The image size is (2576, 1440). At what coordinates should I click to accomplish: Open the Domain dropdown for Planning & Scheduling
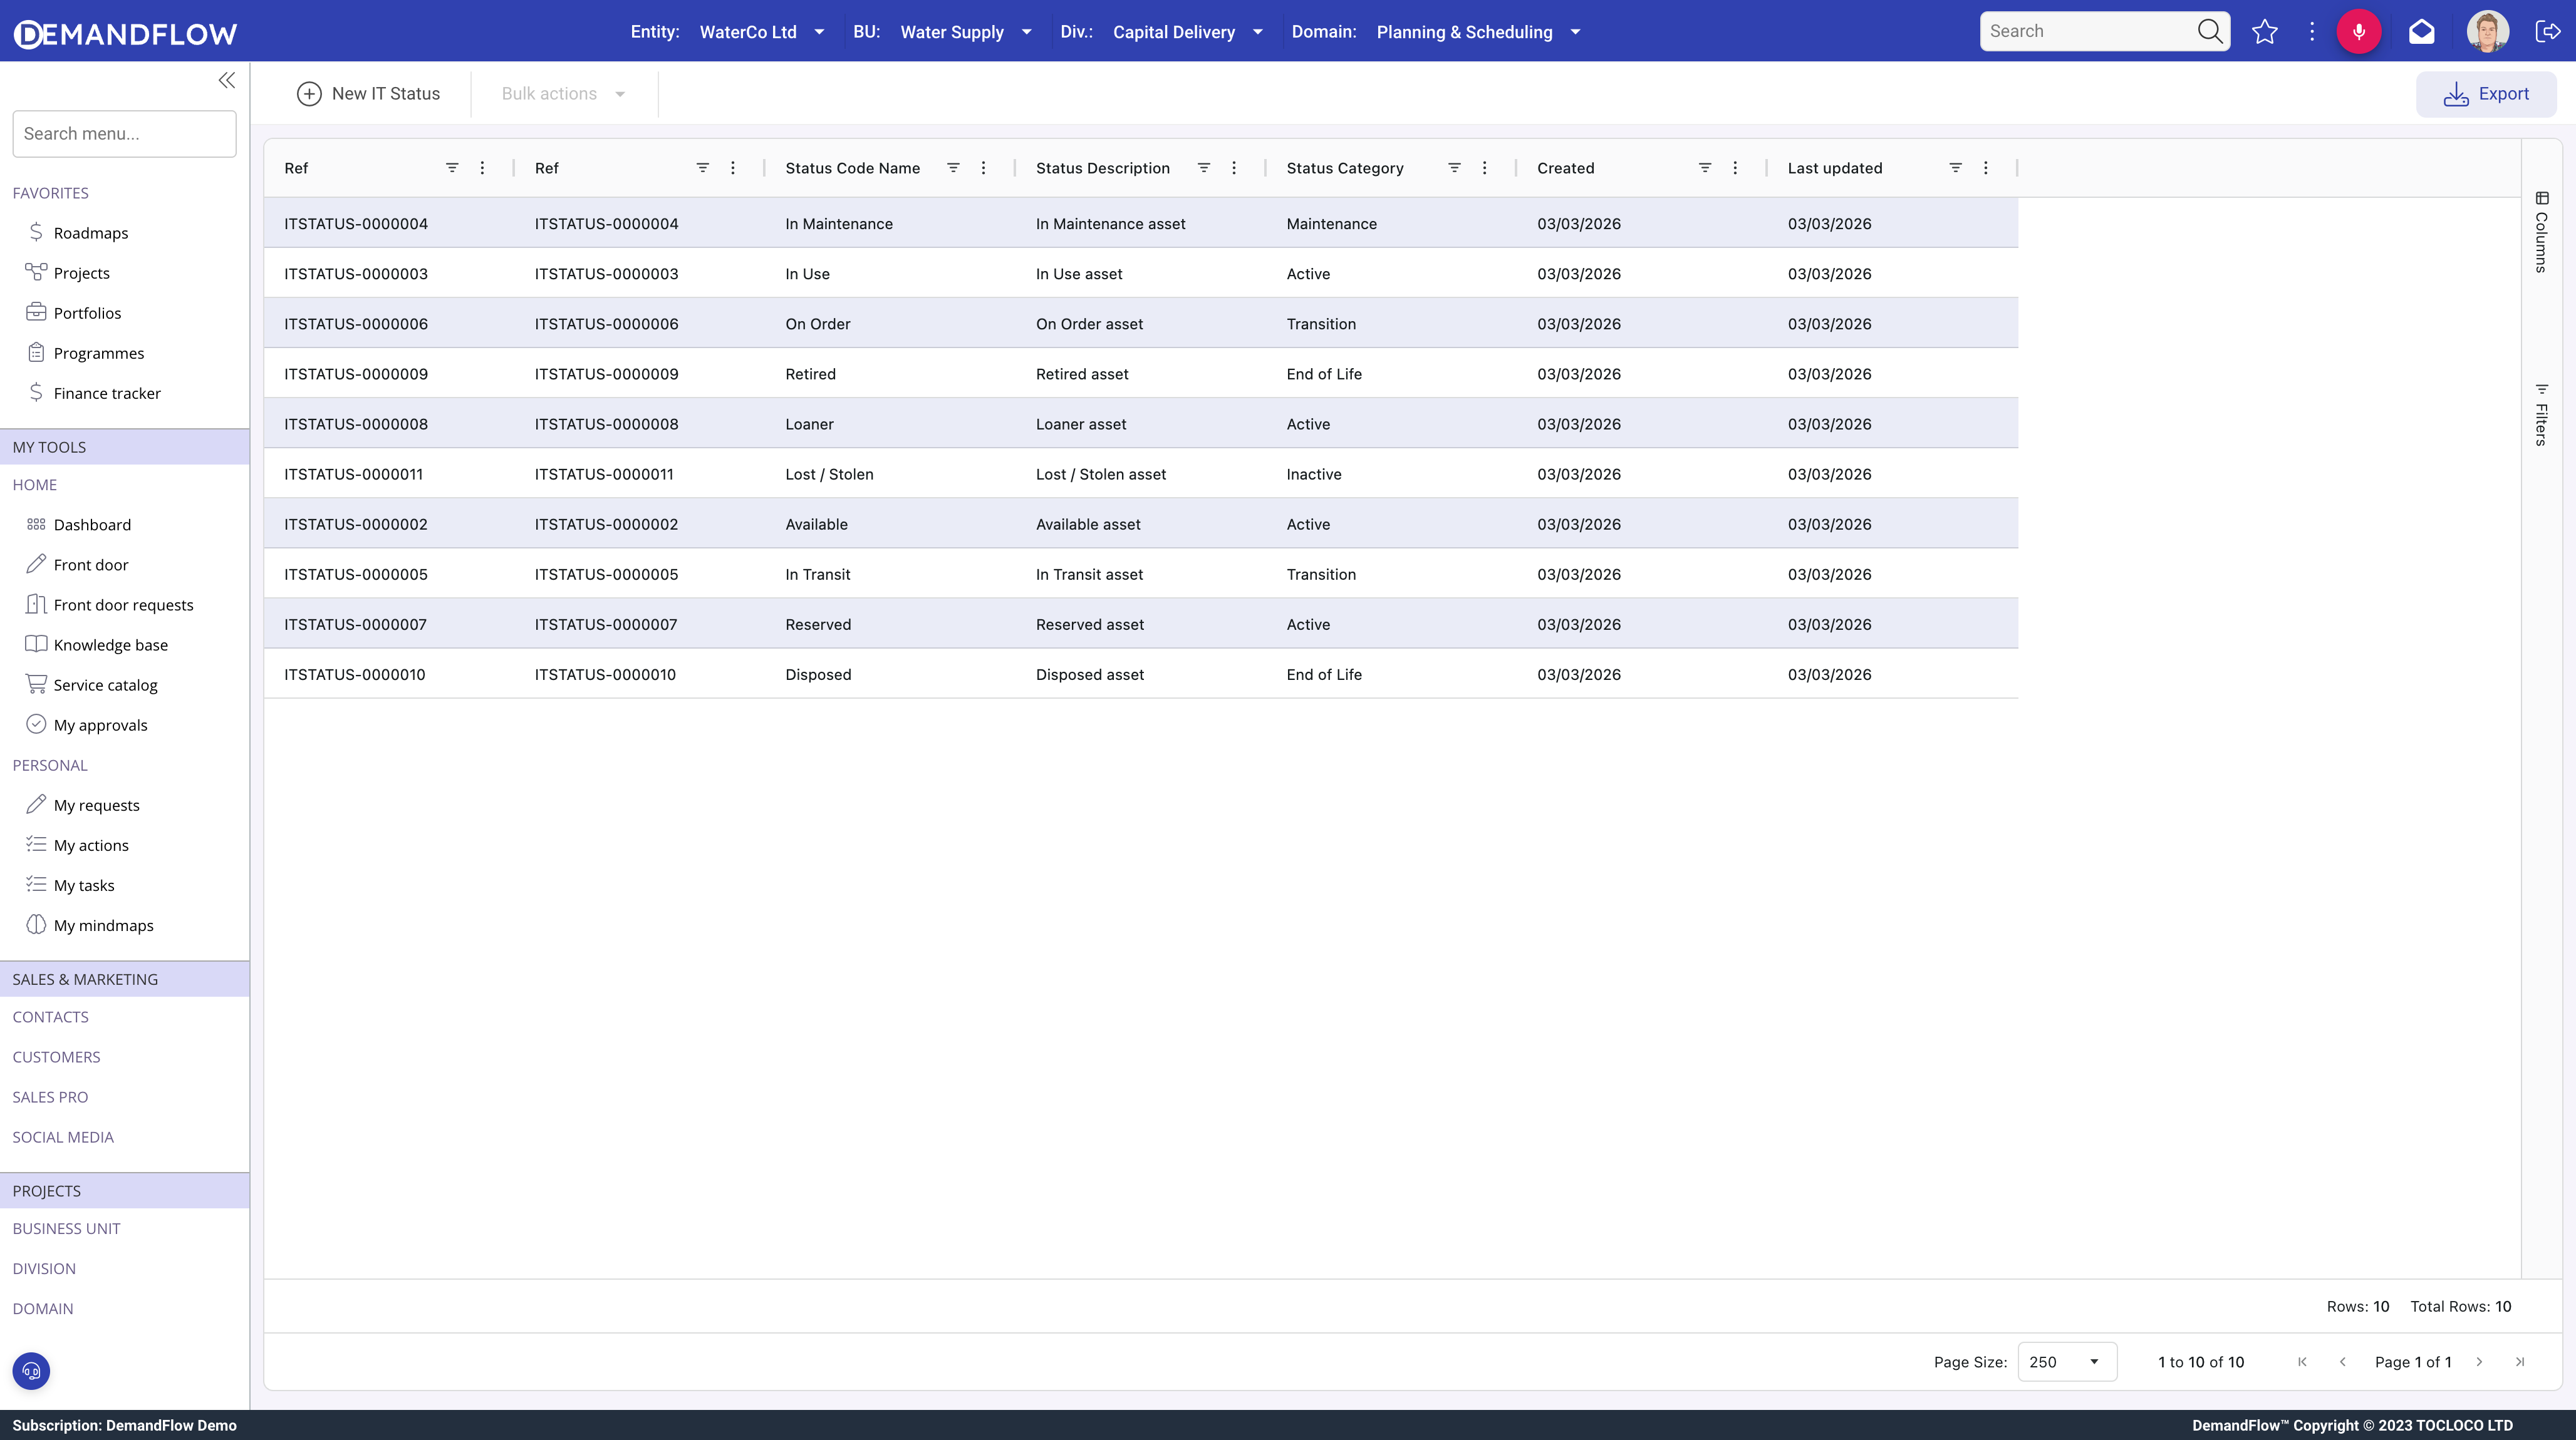1575,31
